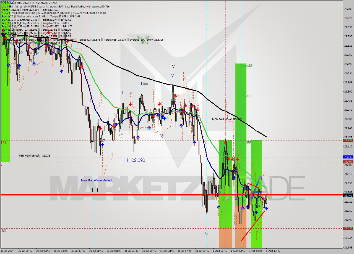Click the black 'V' wave marker near the 21.460 level
The image size is (354, 254).
pyautogui.click(x=207, y=234)
